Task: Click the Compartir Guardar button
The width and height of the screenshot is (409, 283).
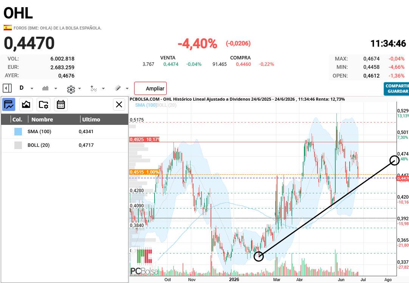Action: pyautogui.click(x=397, y=89)
